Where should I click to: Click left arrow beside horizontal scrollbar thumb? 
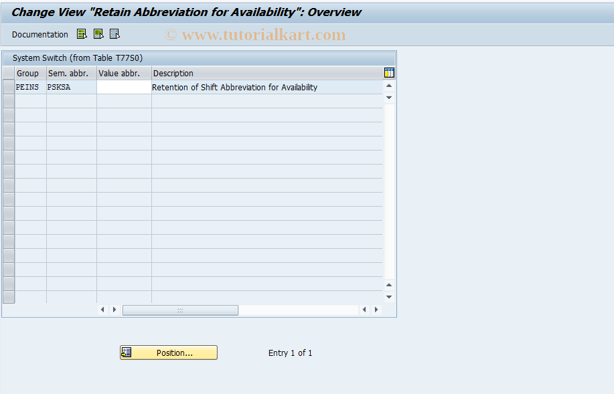click(102, 310)
